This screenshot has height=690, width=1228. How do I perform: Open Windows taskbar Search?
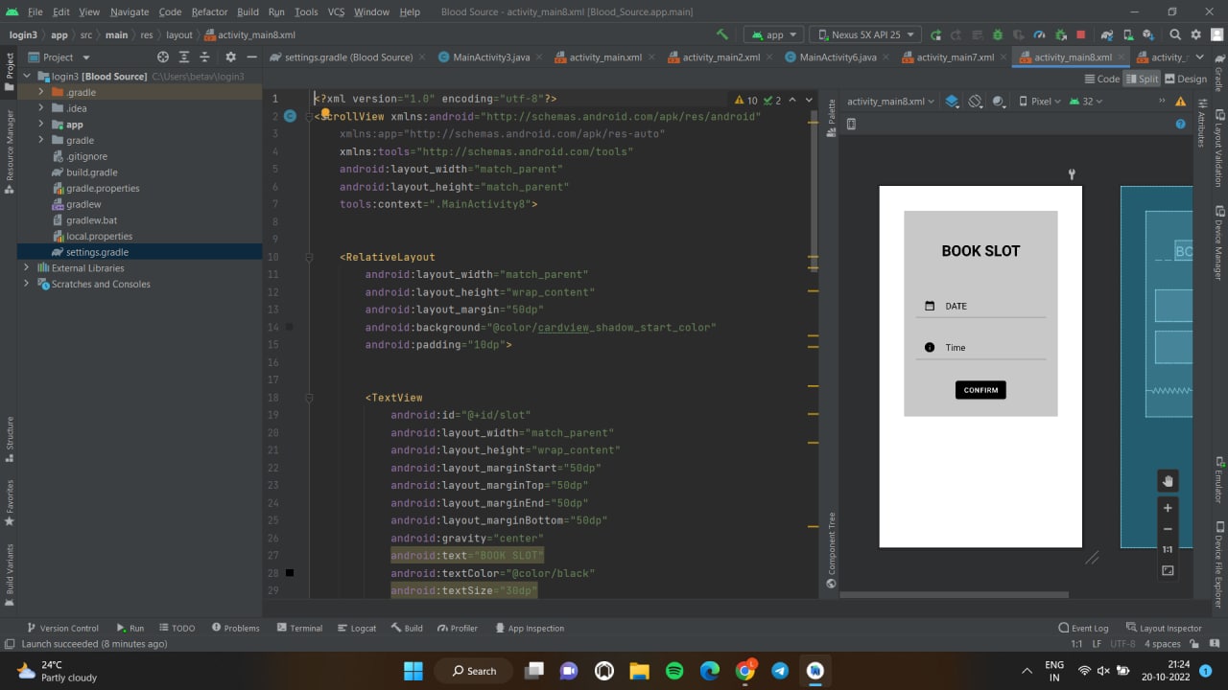pos(474,671)
